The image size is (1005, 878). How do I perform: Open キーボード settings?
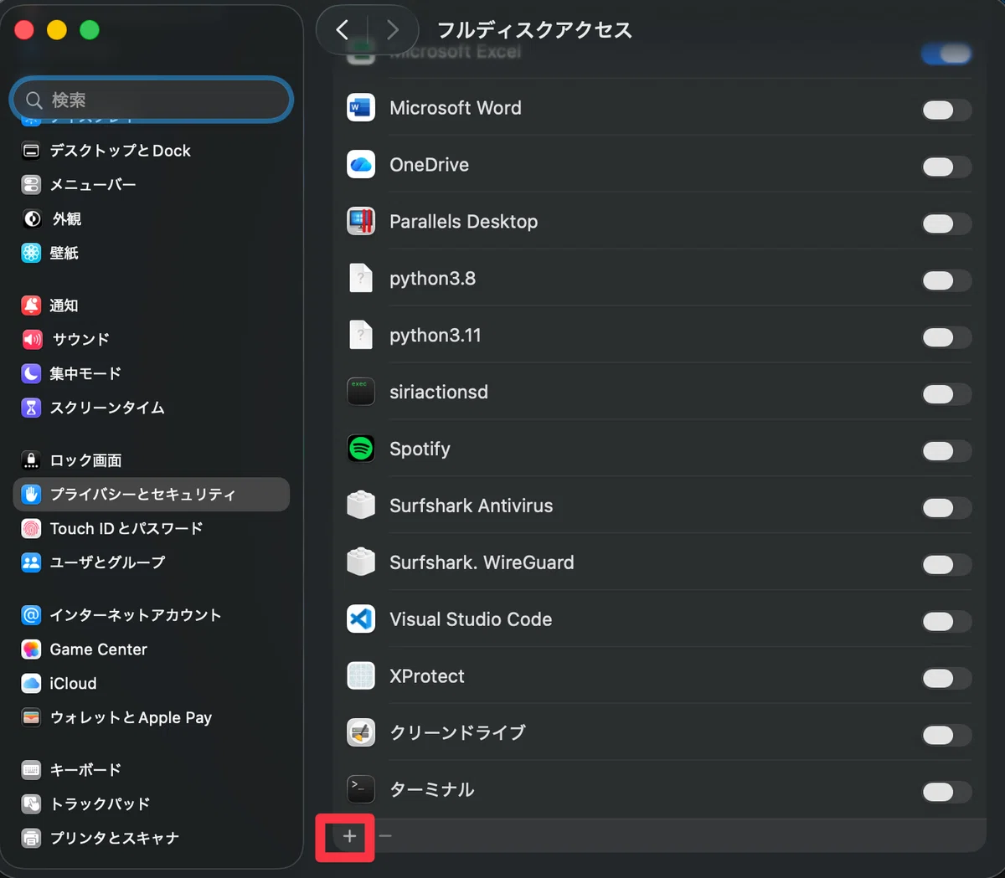coord(152,770)
